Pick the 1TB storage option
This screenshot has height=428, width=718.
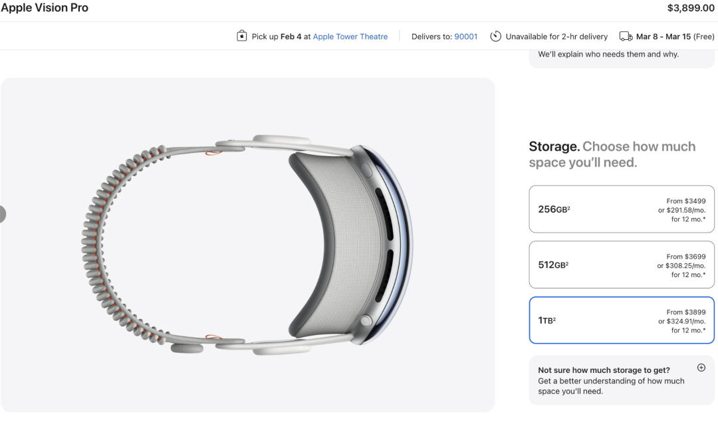click(x=622, y=320)
